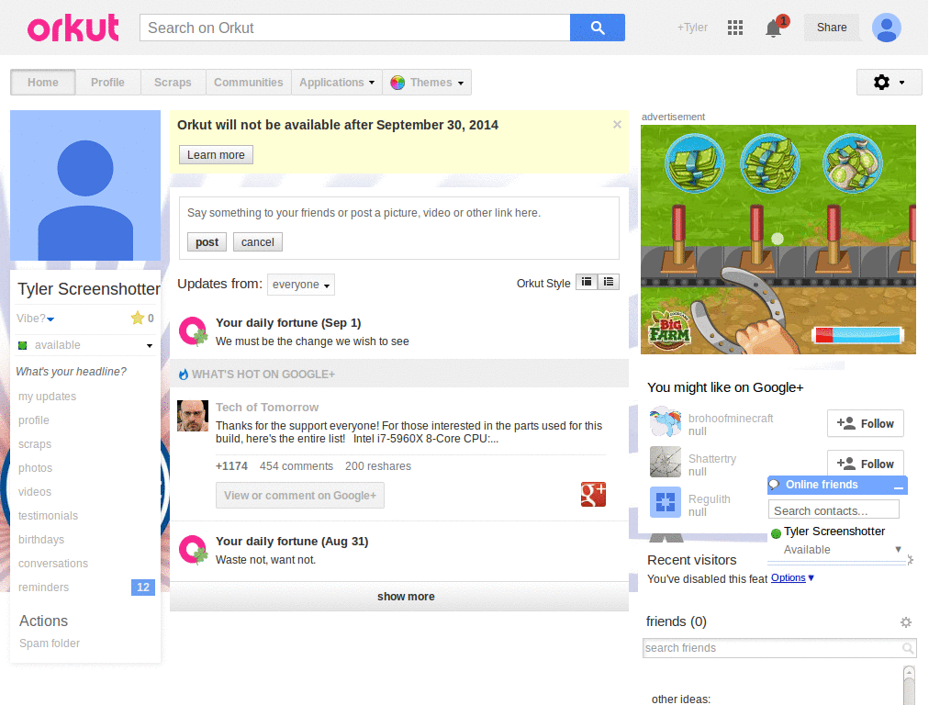Open +Tyler link in header
The width and height of the screenshot is (940, 705).
[692, 28]
